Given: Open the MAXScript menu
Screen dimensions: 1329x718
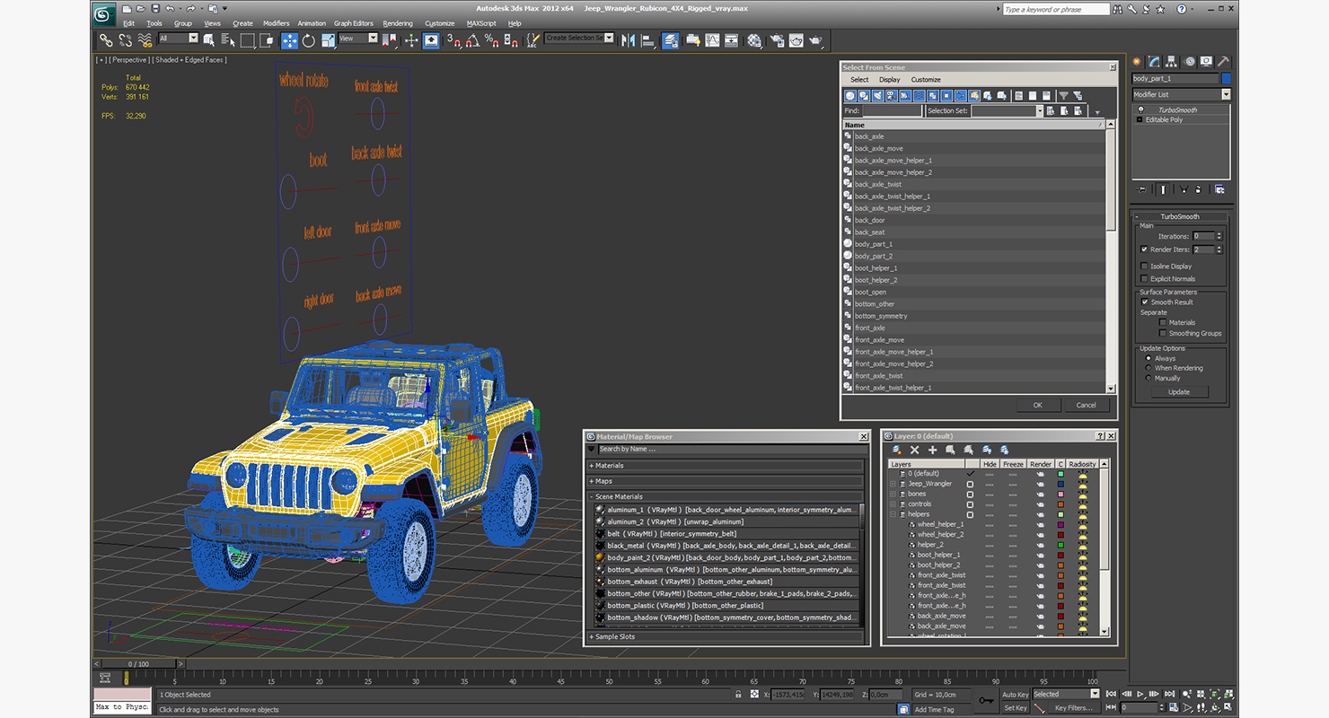Looking at the screenshot, I should click(x=481, y=23).
